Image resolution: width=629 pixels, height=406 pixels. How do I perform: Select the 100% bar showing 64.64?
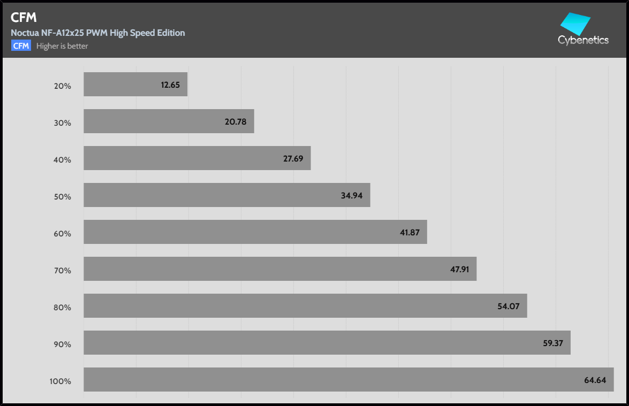tap(348, 380)
